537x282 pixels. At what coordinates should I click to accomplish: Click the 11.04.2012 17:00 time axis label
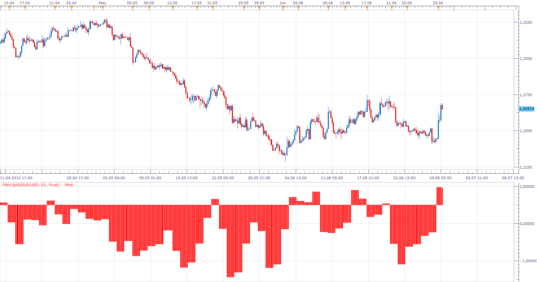16,178
